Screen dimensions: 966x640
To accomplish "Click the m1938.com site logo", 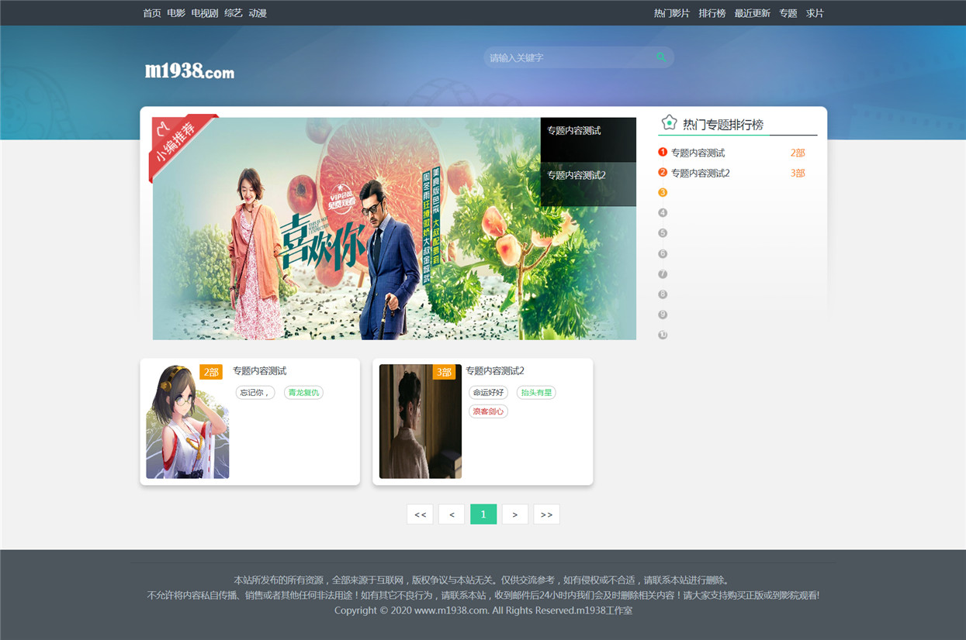I will click(x=189, y=71).
